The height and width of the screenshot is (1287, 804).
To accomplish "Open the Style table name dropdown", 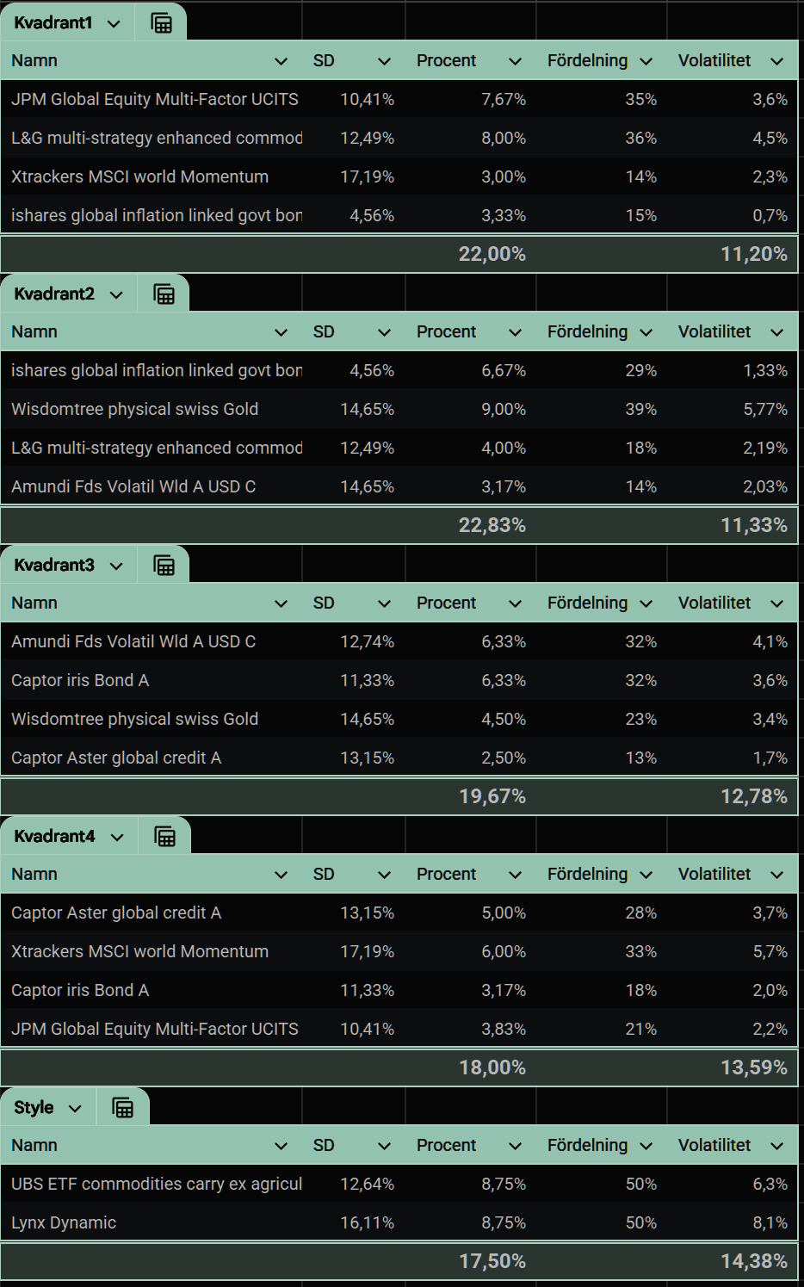I will (75, 1109).
